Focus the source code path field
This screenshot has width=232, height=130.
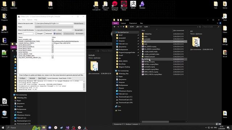pos(54,23)
